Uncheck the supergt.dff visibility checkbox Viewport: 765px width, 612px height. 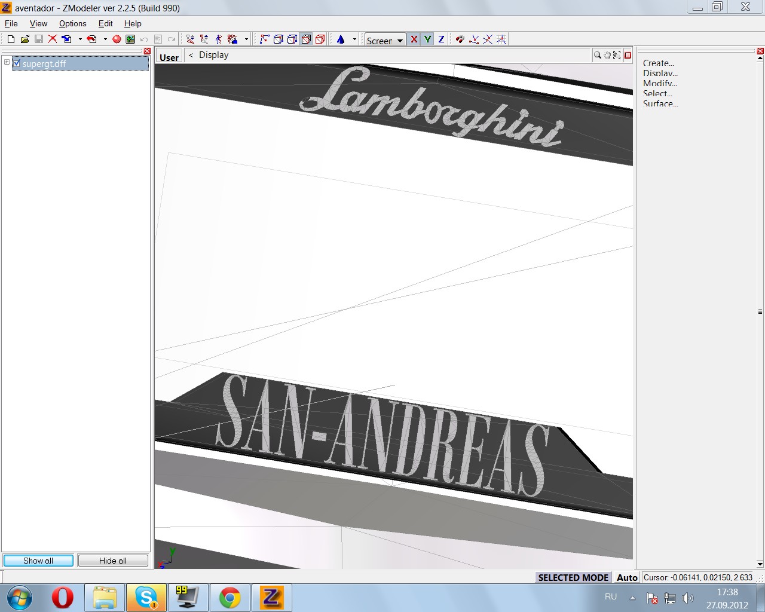[x=17, y=63]
